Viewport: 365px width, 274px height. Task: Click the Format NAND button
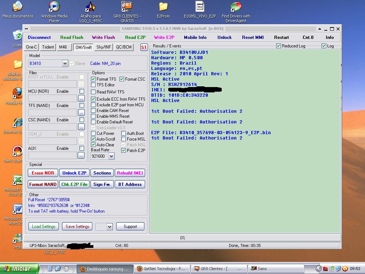43,184
